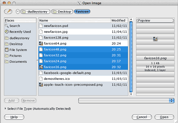Sort files by Name column header
This screenshot has width=178, height=123.
74,20
